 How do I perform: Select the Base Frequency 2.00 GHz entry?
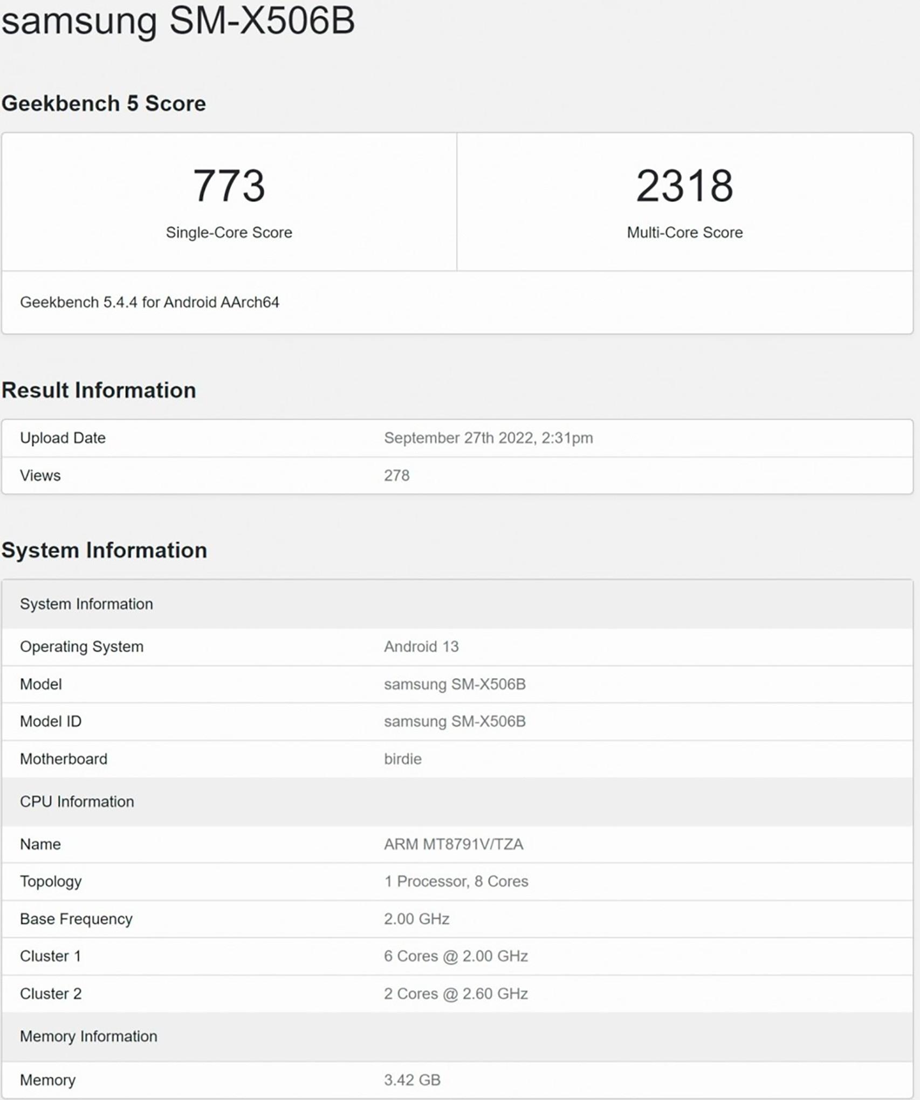[417, 918]
